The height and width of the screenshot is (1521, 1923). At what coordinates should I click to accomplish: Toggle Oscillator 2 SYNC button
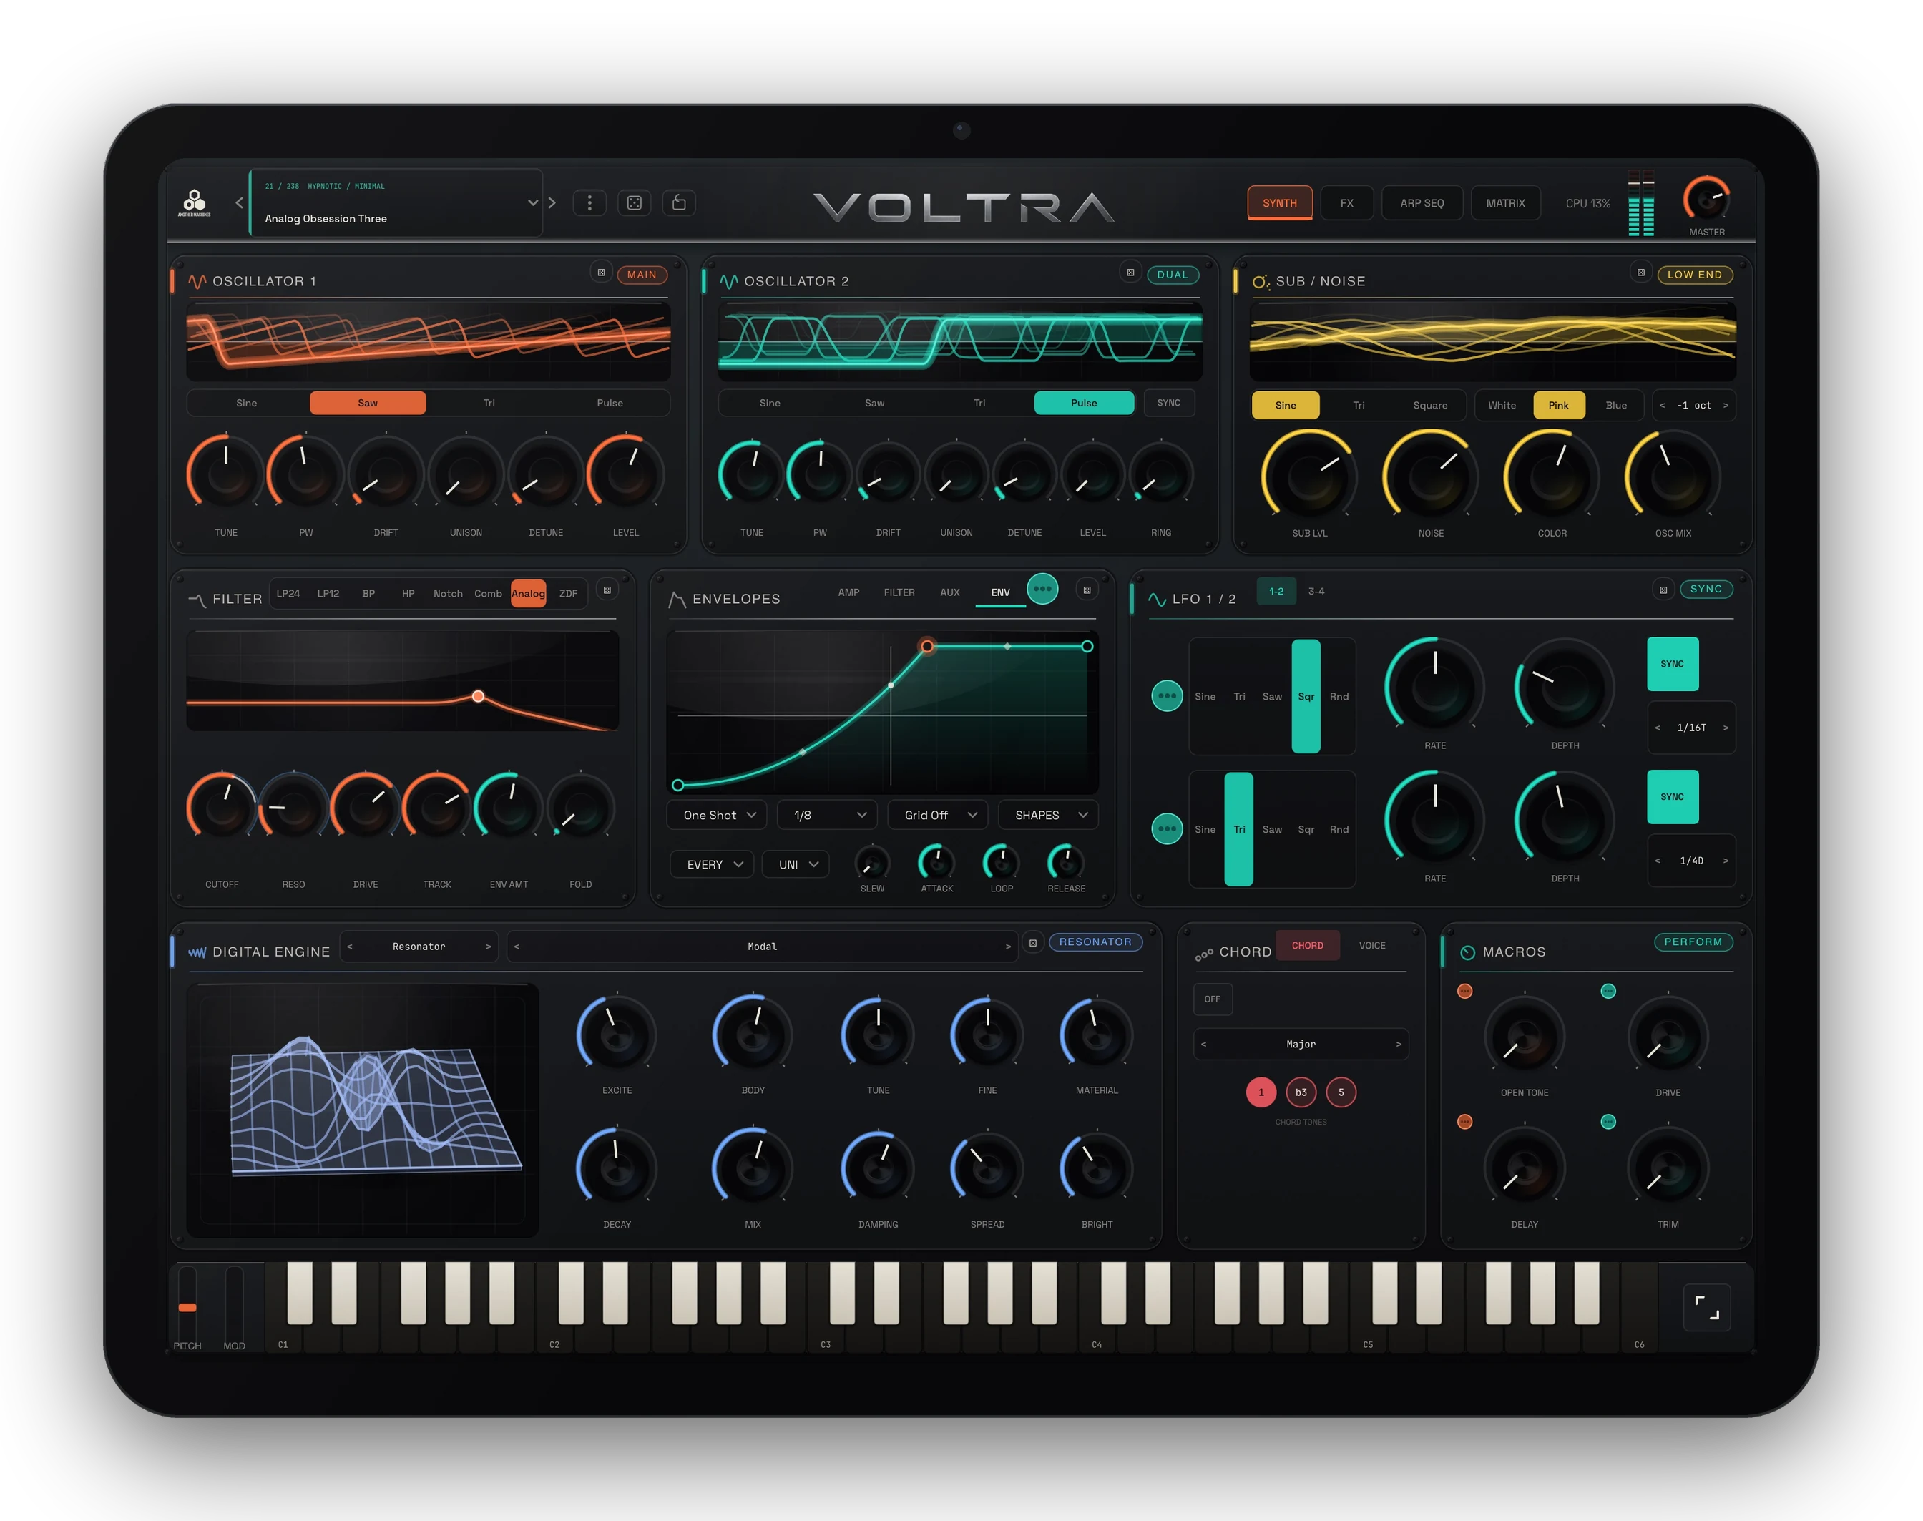click(1169, 404)
